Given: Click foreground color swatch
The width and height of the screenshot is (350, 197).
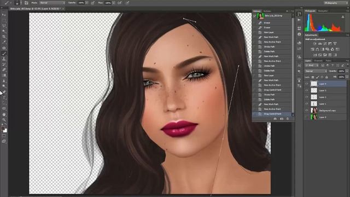Looking at the screenshot, I should [x=3, y=129].
